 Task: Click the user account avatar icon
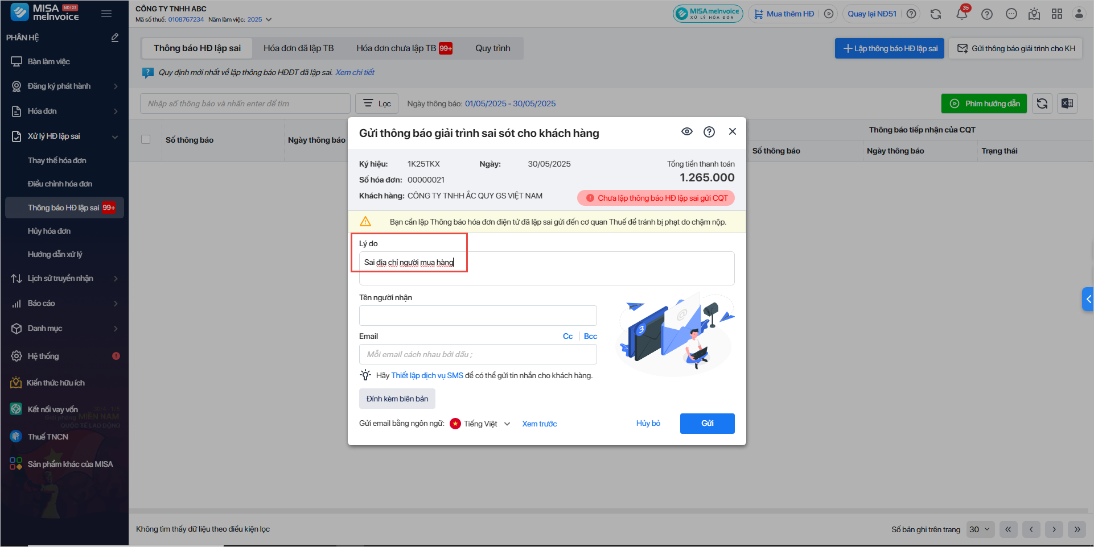pyautogui.click(x=1079, y=14)
